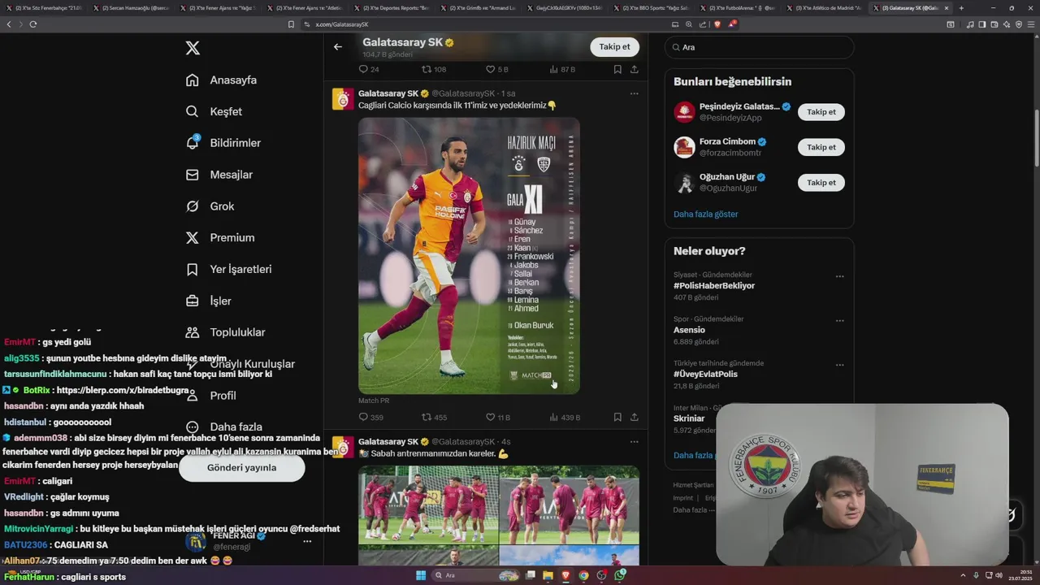Click the X logo in the sidebar

point(193,48)
